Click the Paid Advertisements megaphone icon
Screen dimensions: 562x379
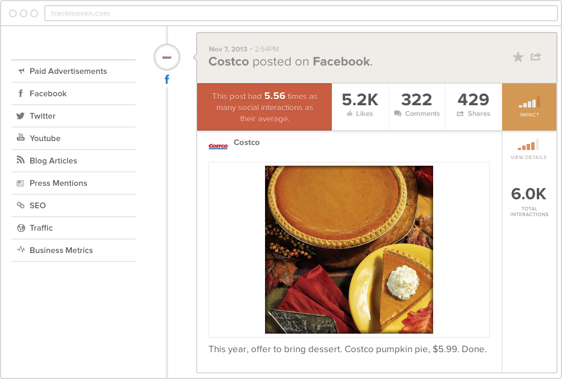21,71
